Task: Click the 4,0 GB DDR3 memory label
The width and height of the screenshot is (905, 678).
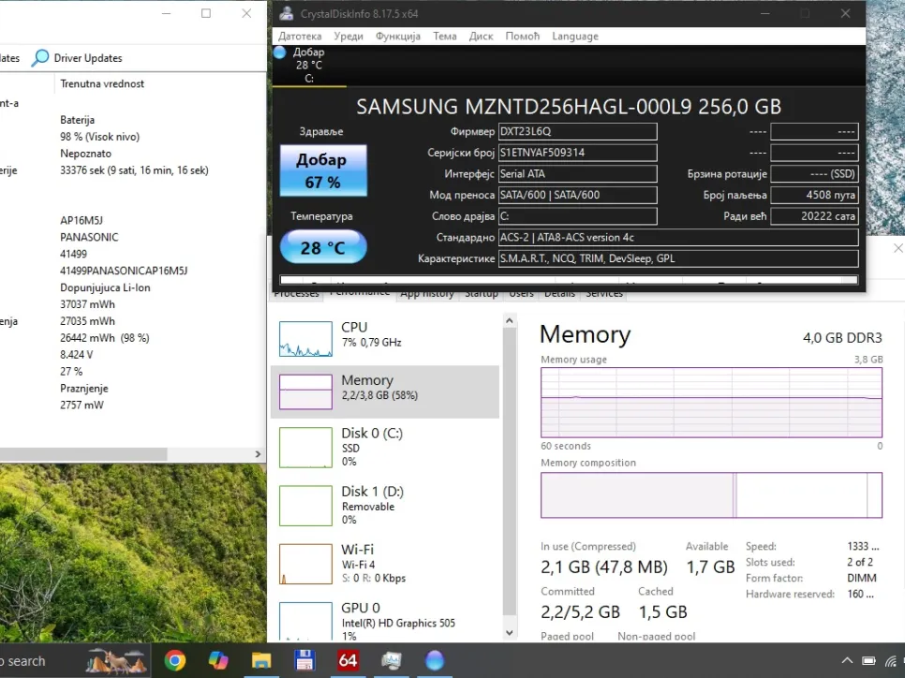Action: point(842,337)
